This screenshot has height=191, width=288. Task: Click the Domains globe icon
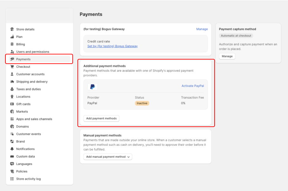pos(12,126)
